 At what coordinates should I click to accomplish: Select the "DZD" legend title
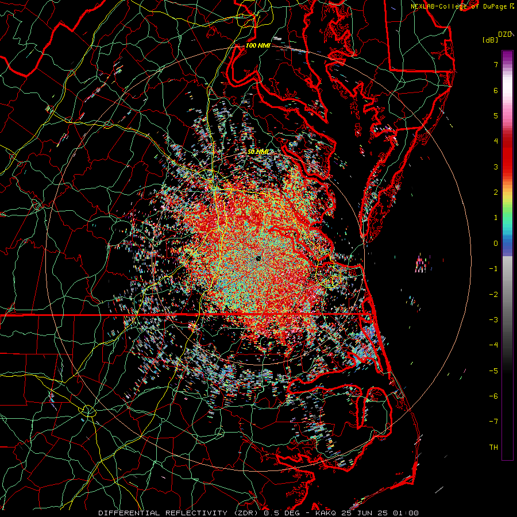pyautogui.click(x=505, y=34)
